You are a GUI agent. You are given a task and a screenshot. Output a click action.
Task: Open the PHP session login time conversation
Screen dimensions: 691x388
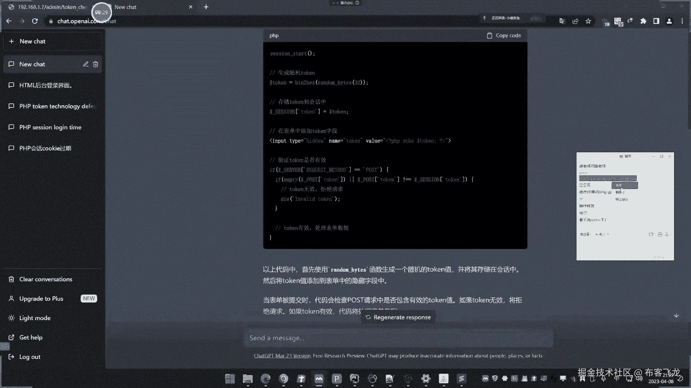click(x=50, y=127)
